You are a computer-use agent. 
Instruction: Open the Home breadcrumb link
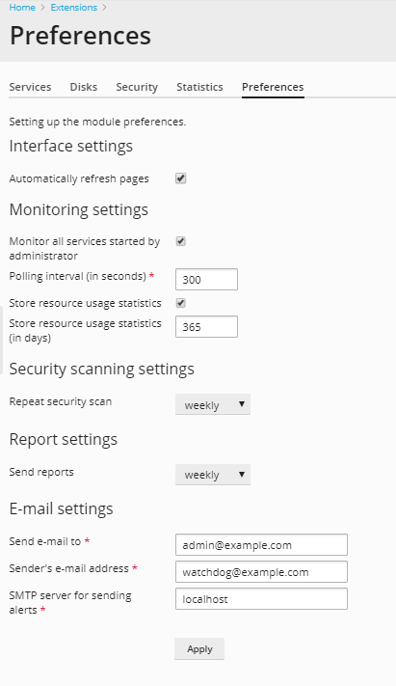tap(22, 8)
